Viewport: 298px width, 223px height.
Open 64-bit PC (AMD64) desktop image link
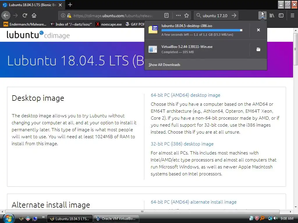click(185, 95)
